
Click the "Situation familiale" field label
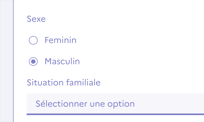click(x=64, y=82)
